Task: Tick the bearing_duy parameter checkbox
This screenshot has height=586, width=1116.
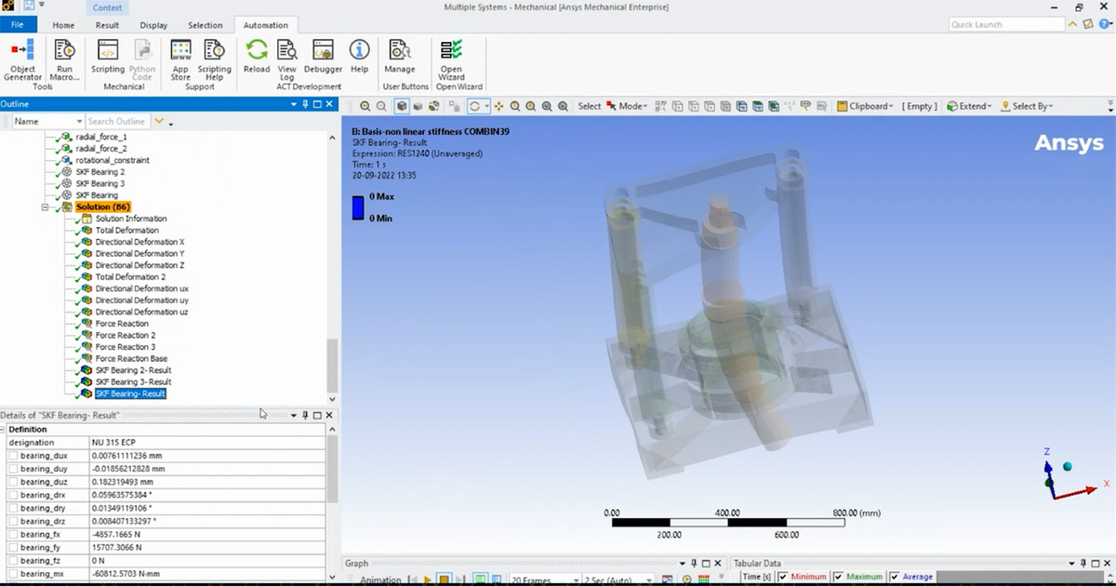Action: tap(12, 469)
